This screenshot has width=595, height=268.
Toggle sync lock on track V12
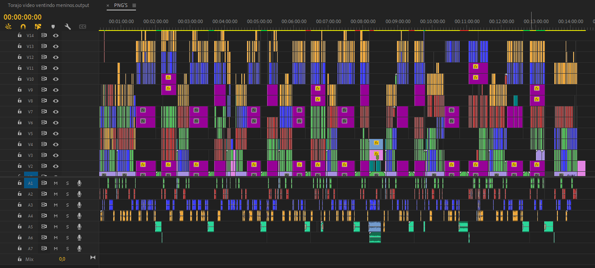click(x=44, y=57)
